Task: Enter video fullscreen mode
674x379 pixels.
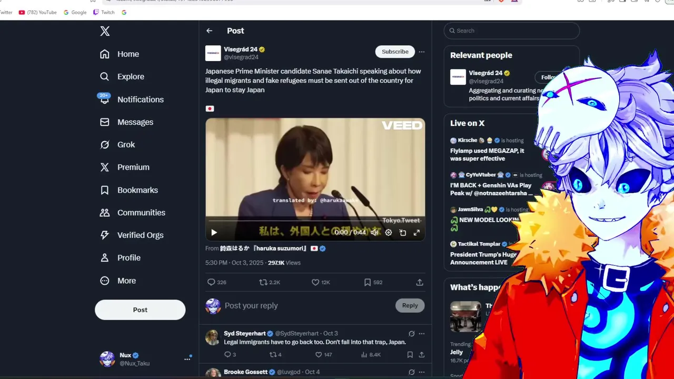Action: coord(417,233)
